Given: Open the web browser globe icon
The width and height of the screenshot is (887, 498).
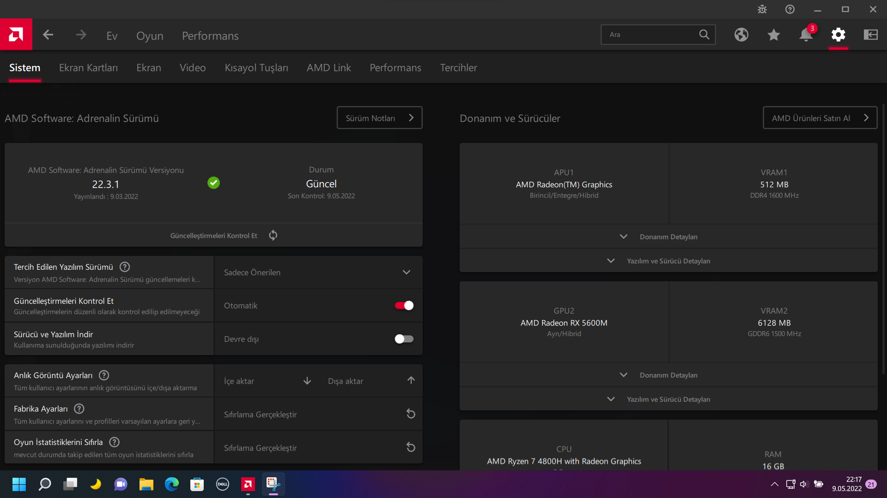Looking at the screenshot, I should [741, 35].
